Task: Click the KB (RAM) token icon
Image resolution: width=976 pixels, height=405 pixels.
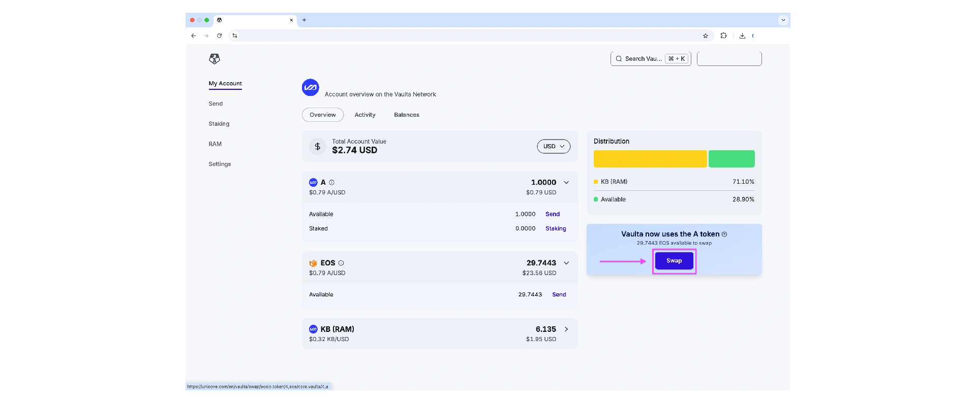Action: pyautogui.click(x=313, y=329)
